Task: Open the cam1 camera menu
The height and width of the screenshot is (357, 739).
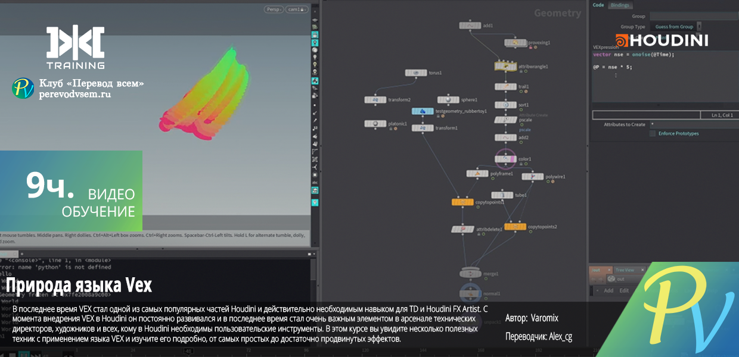Action: pyautogui.click(x=296, y=10)
